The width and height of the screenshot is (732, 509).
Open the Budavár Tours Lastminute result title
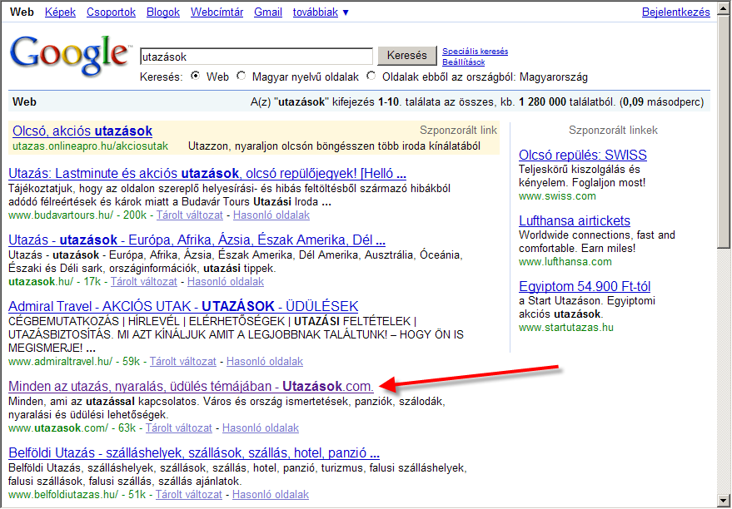tap(207, 175)
